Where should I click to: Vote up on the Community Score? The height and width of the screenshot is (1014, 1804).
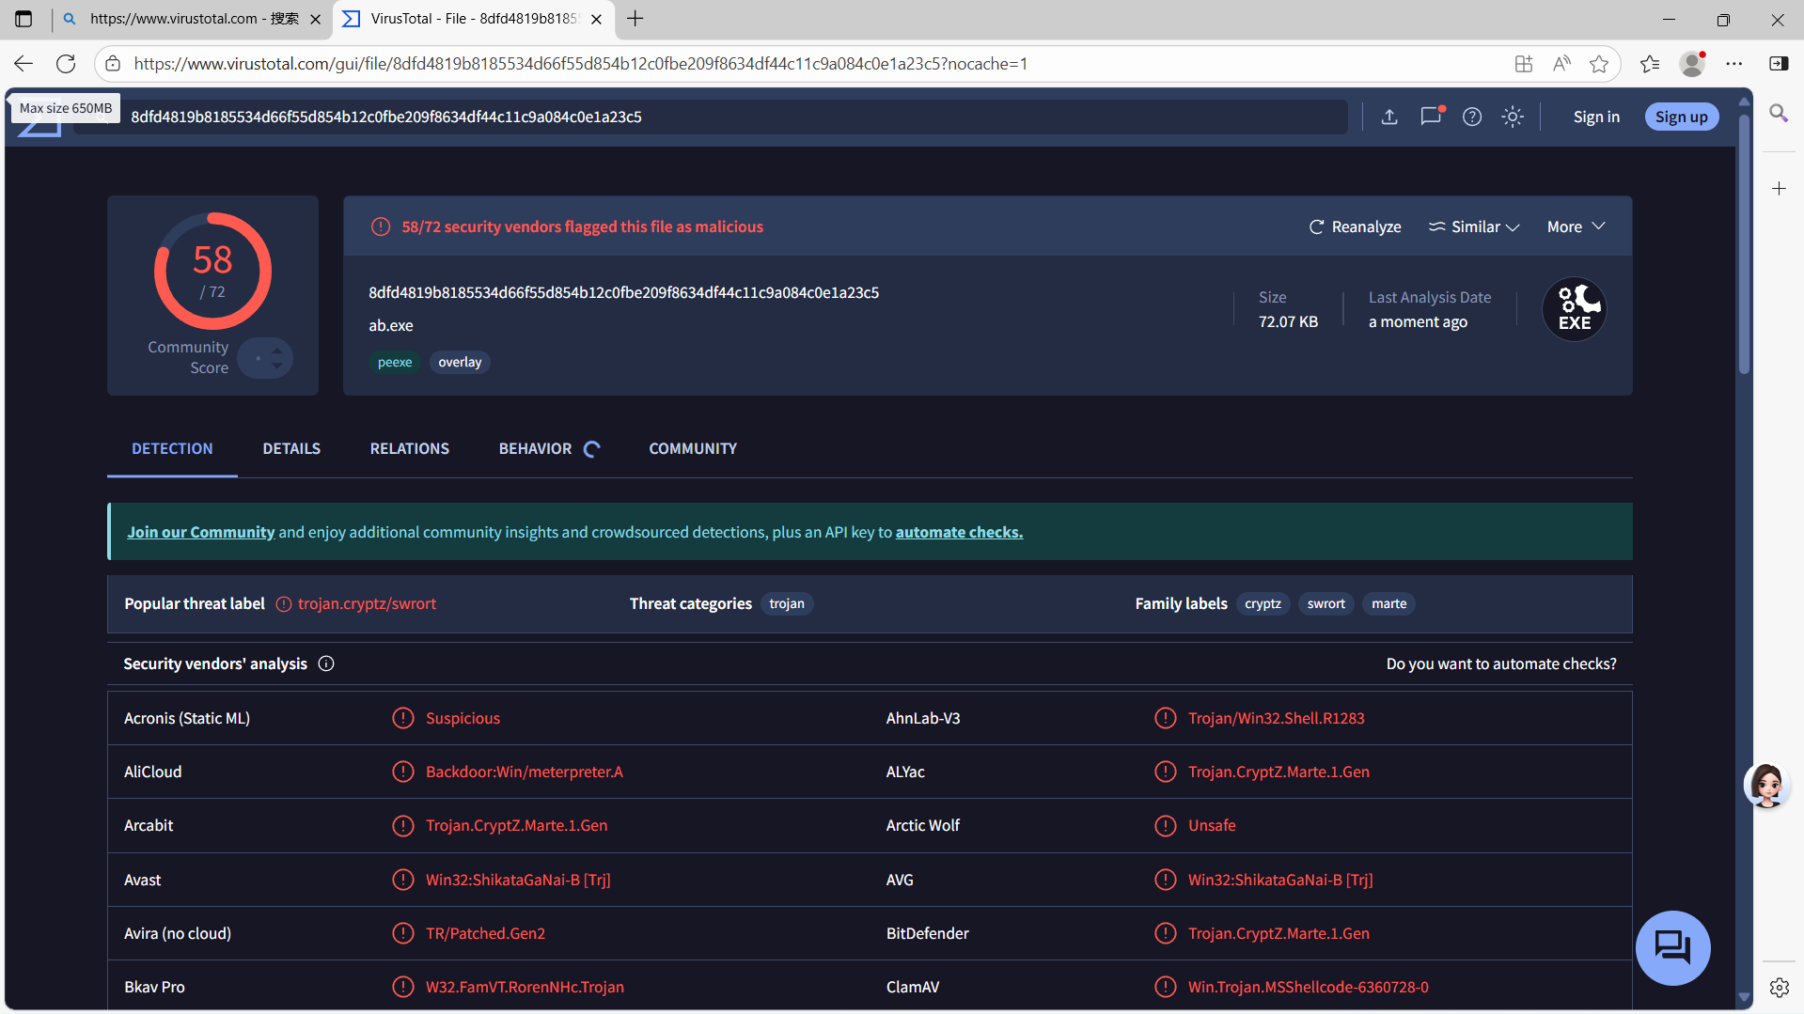tap(277, 351)
